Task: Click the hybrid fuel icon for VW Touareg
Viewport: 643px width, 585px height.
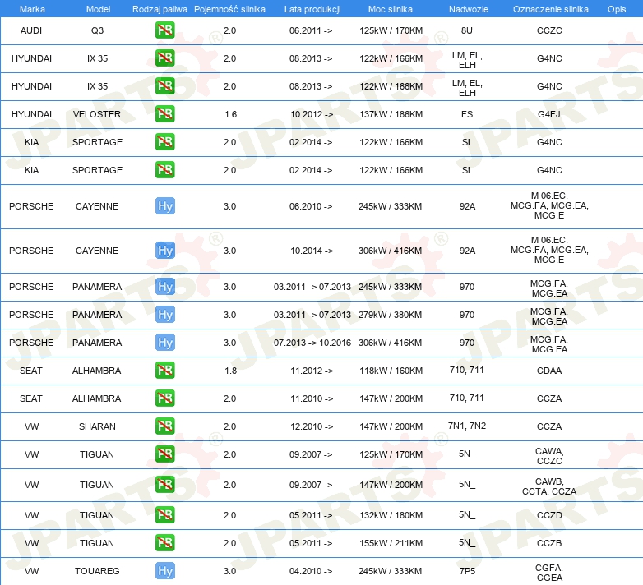Action: click(164, 571)
